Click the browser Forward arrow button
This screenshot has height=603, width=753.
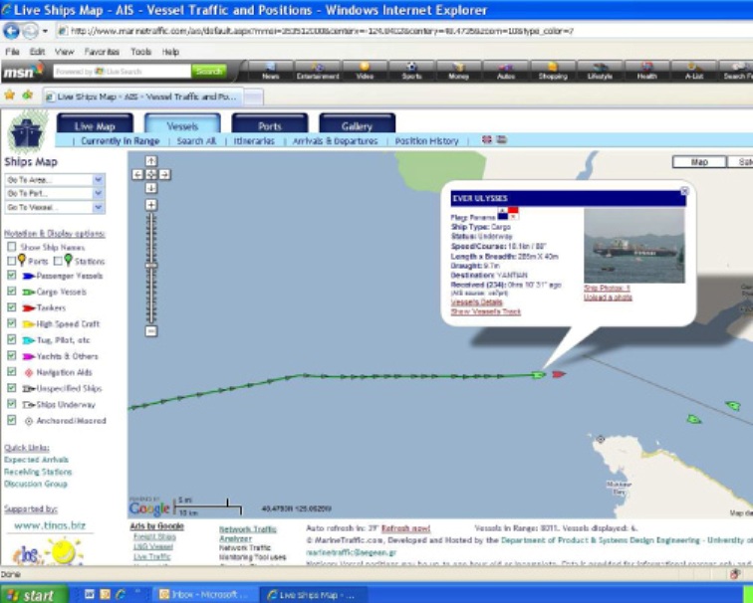[x=30, y=31]
